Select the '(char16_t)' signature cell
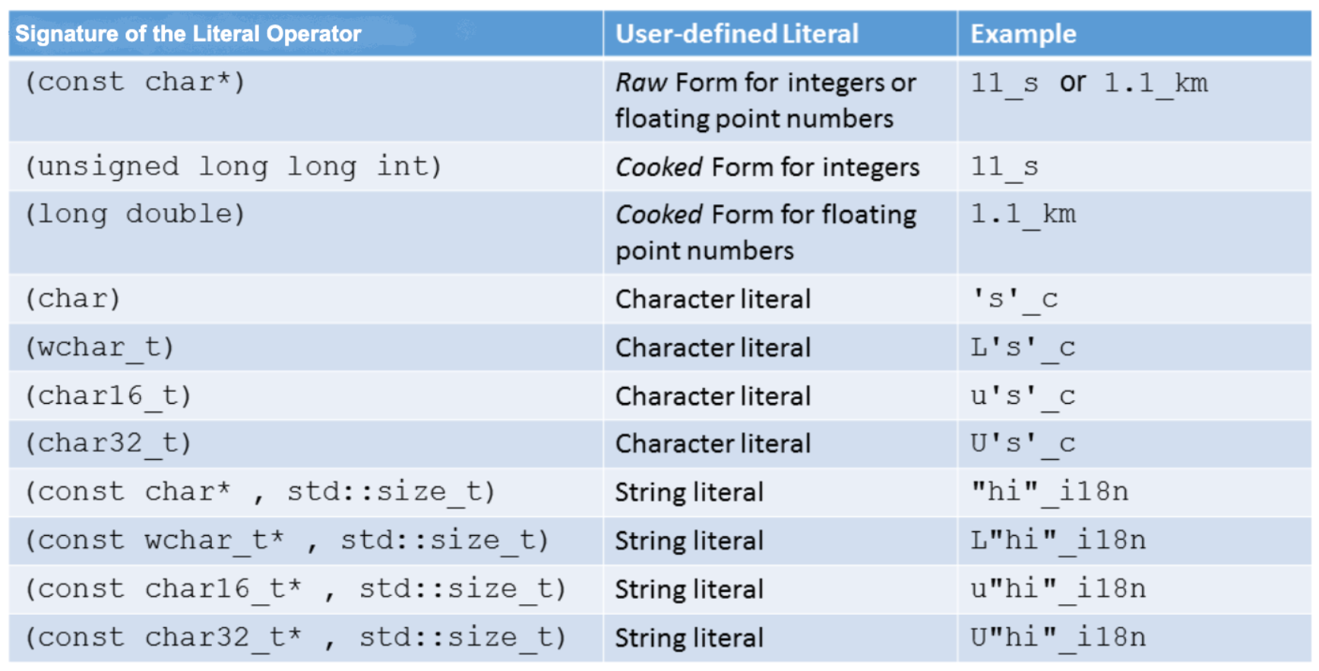 [x=108, y=395]
